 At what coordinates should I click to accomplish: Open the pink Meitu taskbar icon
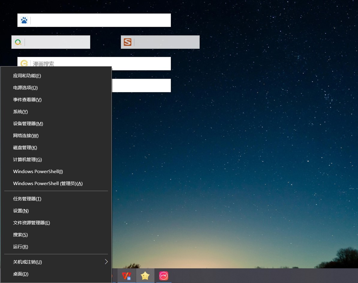(x=164, y=276)
